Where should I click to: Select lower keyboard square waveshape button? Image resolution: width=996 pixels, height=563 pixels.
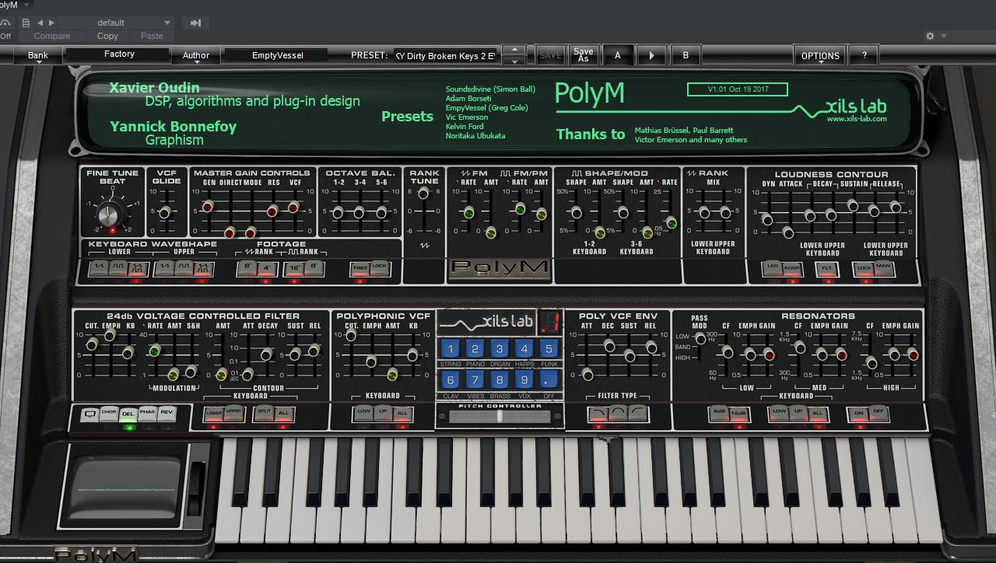tap(118, 268)
